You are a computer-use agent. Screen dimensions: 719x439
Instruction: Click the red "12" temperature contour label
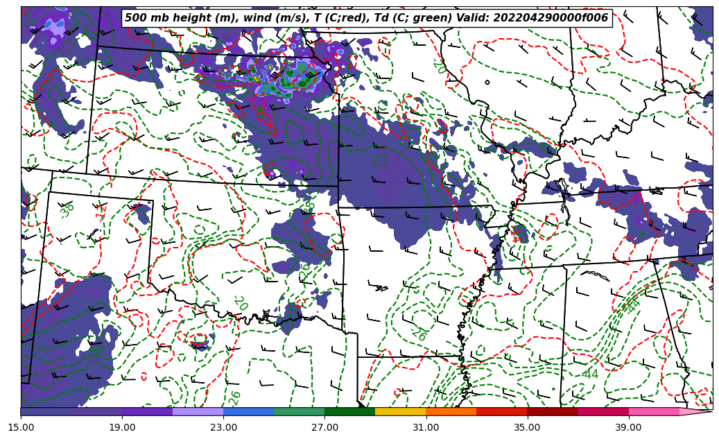pyautogui.click(x=101, y=212)
